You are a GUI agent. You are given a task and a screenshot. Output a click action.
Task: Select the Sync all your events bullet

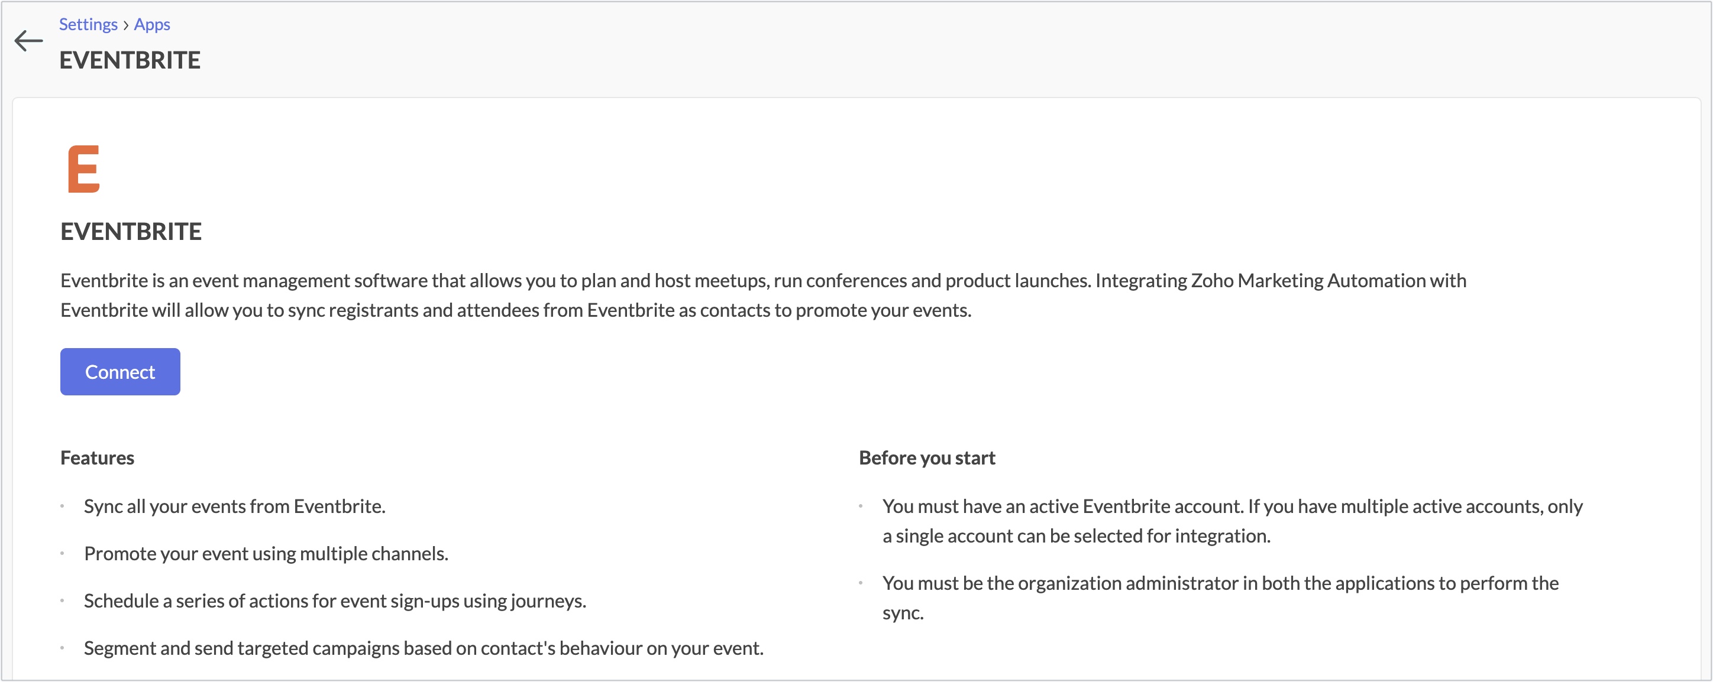click(235, 506)
